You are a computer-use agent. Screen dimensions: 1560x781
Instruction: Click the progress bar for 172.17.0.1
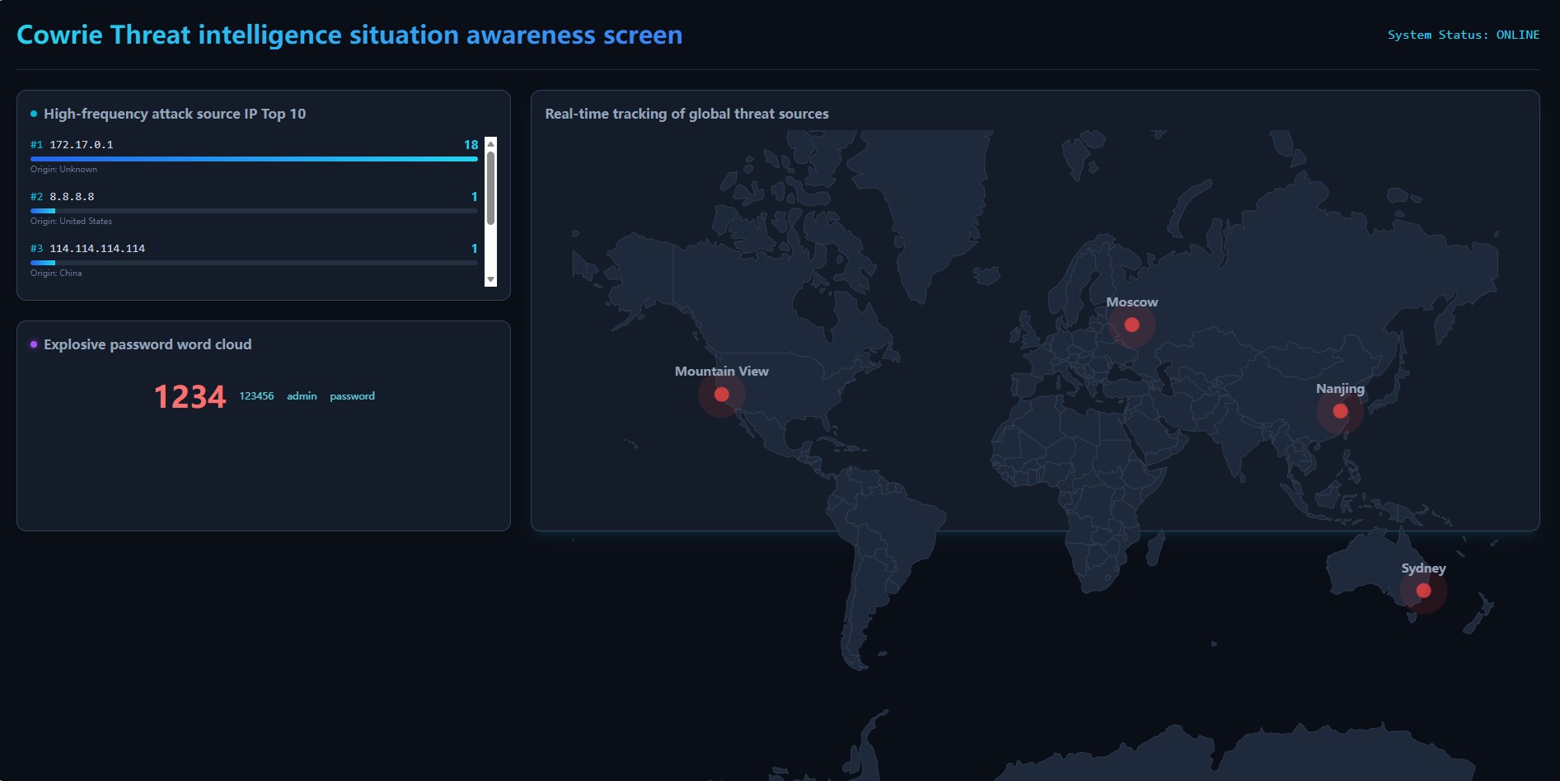[253, 158]
